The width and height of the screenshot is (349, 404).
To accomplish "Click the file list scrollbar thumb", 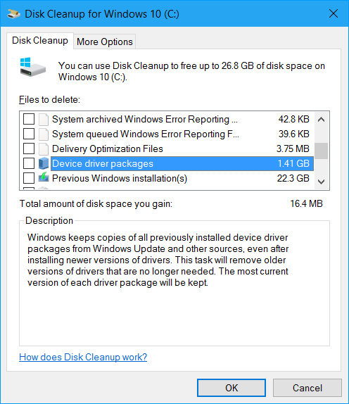I will click(x=321, y=151).
